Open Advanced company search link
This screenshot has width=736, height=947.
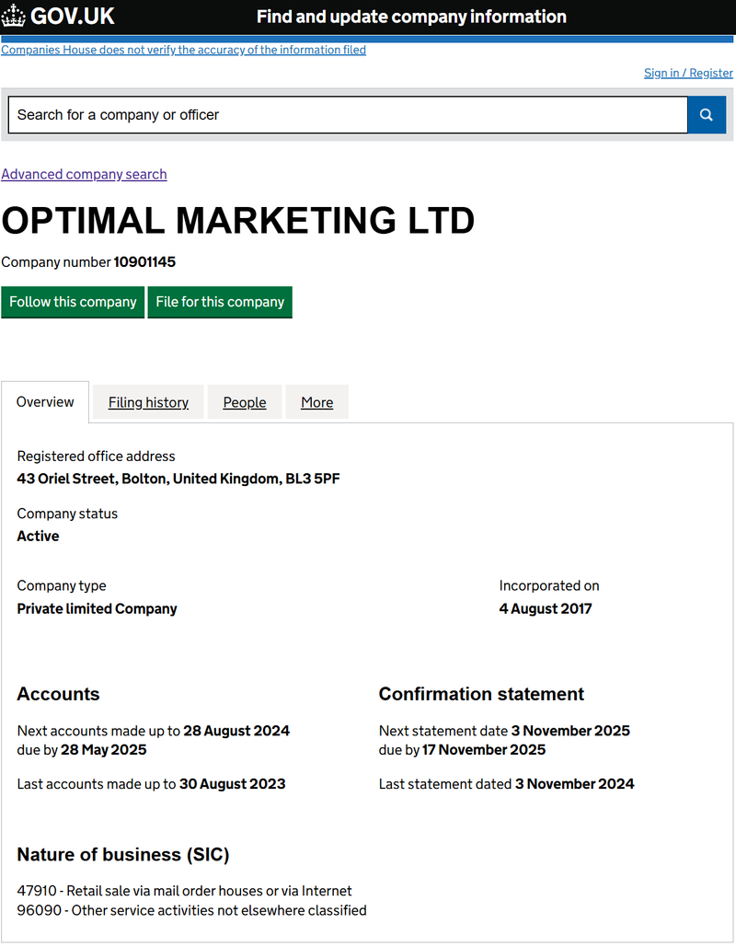[84, 174]
